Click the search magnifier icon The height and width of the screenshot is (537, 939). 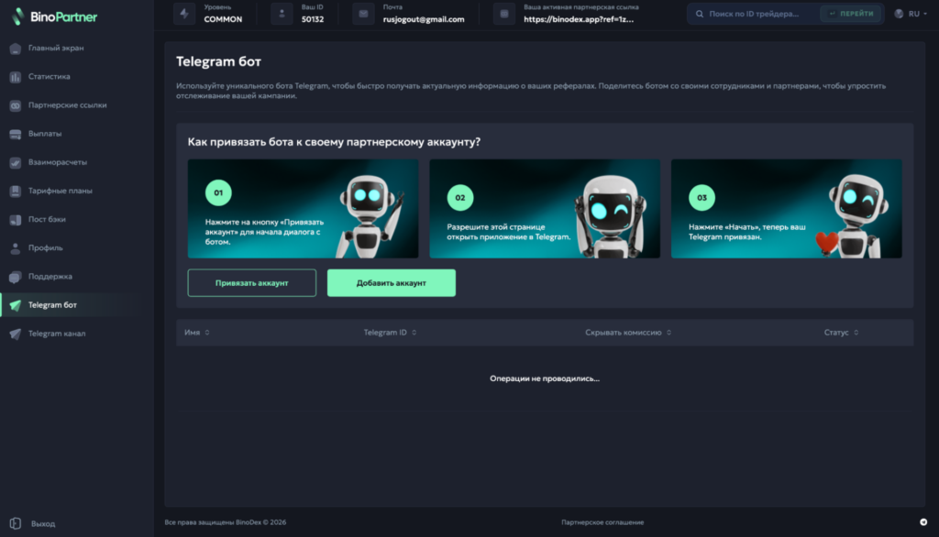coord(700,14)
